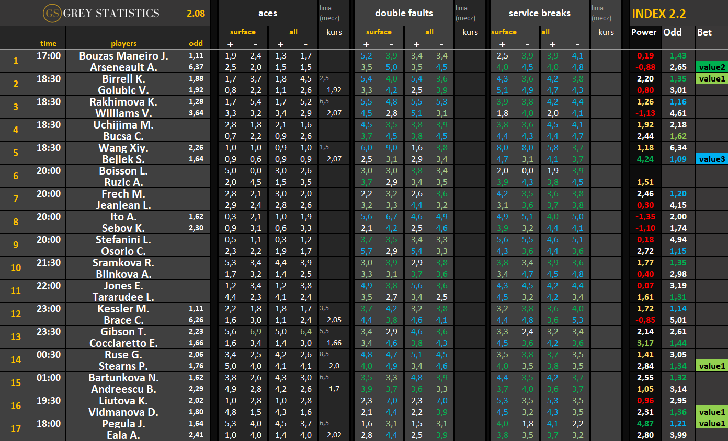The image size is (728, 441).
Task: Click player name Eala A.
Action: [123, 435]
